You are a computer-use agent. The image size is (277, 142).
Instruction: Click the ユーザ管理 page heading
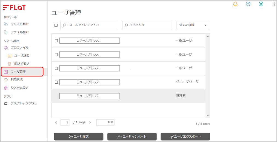click(66, 13)
